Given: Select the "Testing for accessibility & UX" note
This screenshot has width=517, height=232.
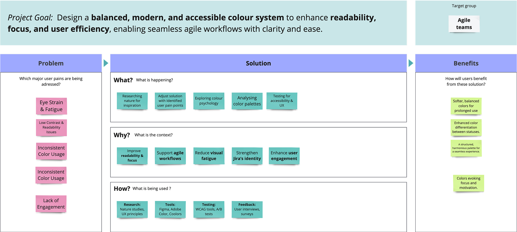Looking at the screenshot, I should click(282, 101).
